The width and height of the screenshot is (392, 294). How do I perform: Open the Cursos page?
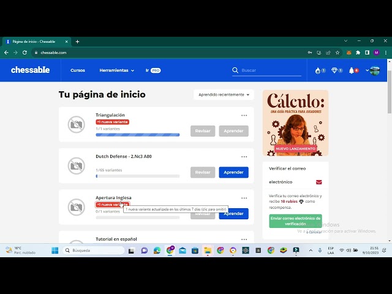pos(78,70)
